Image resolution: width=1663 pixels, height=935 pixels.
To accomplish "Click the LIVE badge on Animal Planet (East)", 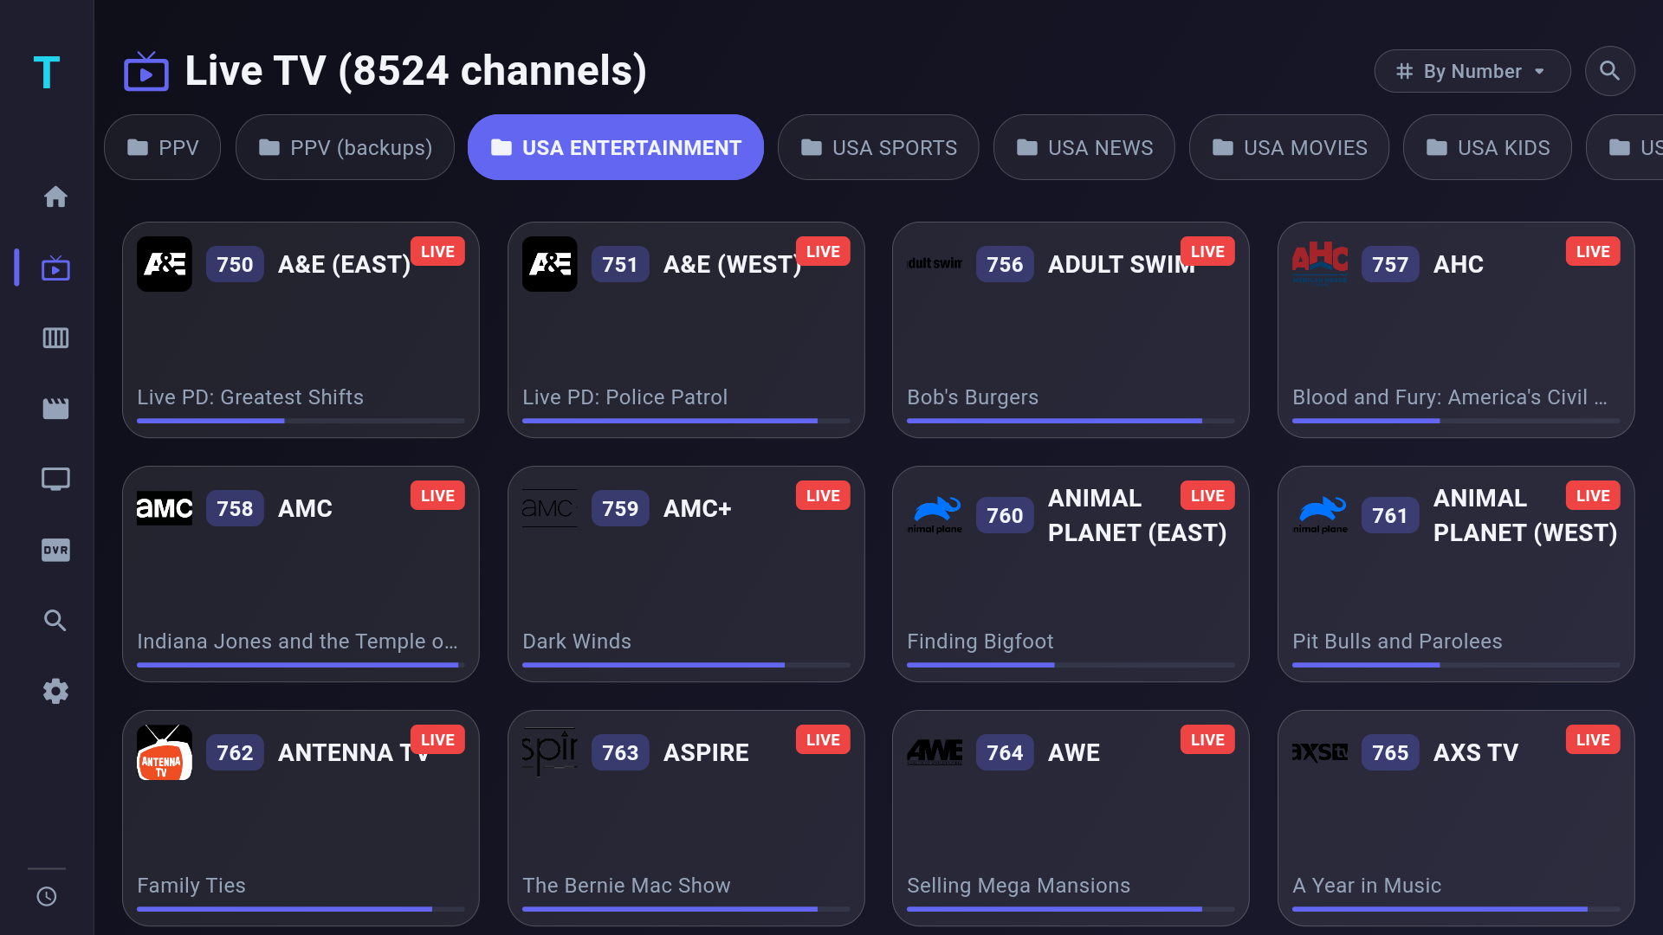I will [1207, 495].
